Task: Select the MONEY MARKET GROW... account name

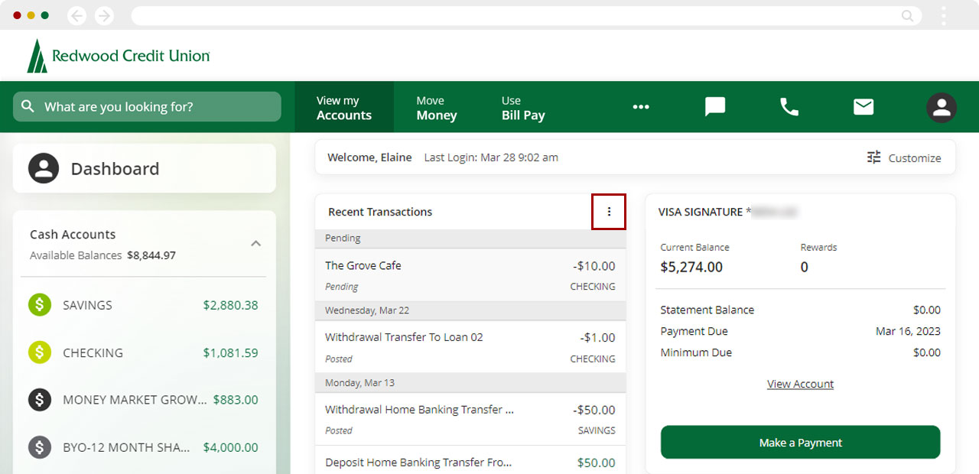Action: [x=135, y=400]
